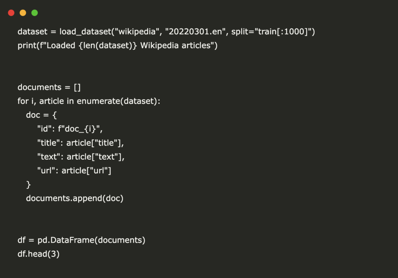Click the documents.append(doc) line
Image resolution: width=398 pixels, height=278 pixels.
74,198
